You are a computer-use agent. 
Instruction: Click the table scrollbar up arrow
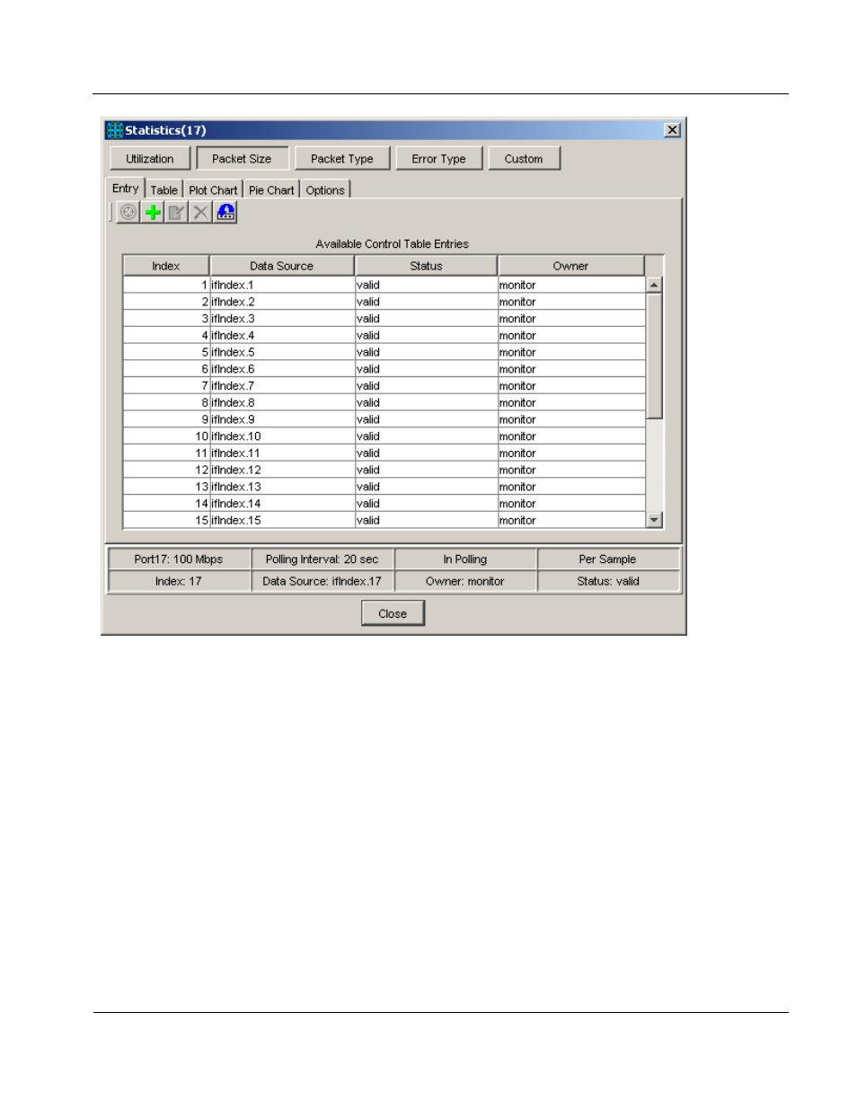pos(654,285)
